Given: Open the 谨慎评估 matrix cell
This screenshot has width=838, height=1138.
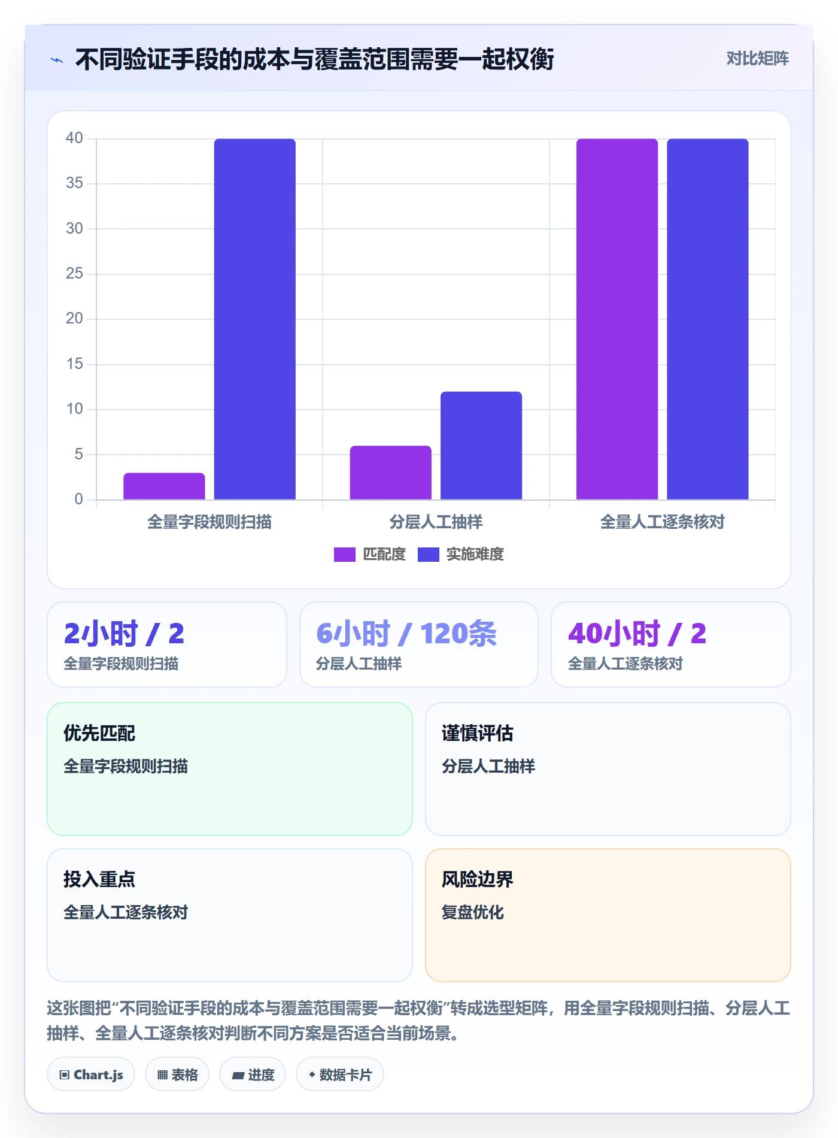Looking at the screenshot, I should pyautogui.click(x=608, y=769).
